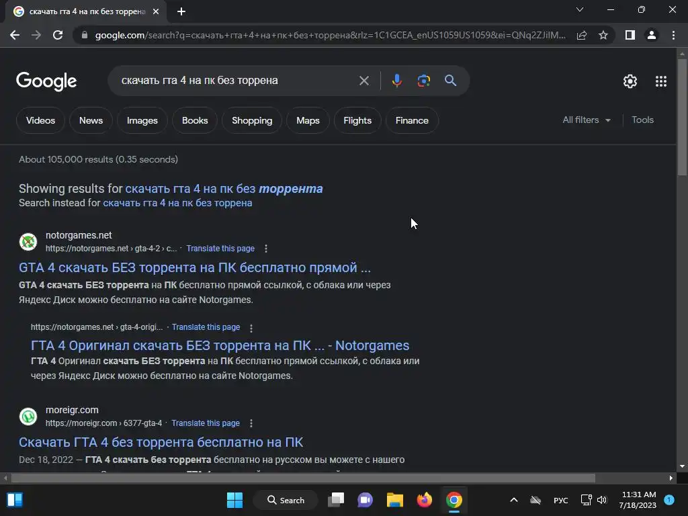688x516 pixels.
Task: Click the notorgames.net site favicon
Action: [x=28, y=242]
